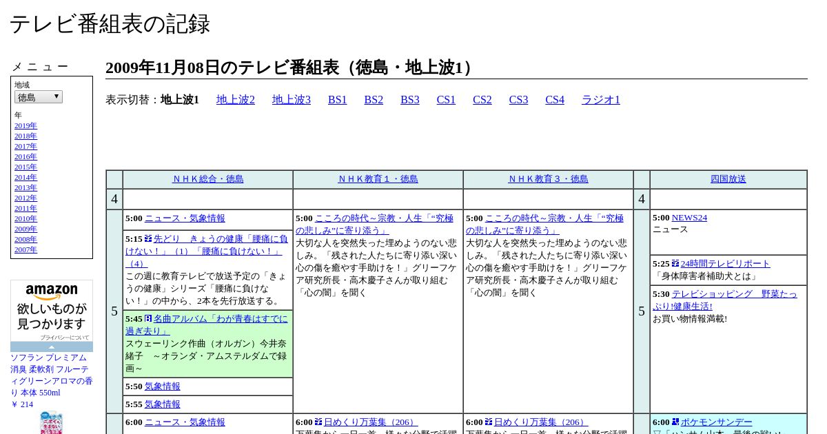
Task: Open the 5:00 ニュース・気象情報 program
Action: tap(185, 218)
